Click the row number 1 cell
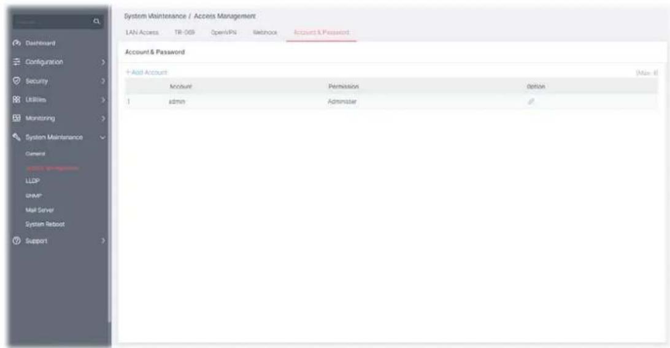 click(x=129, y=102)
